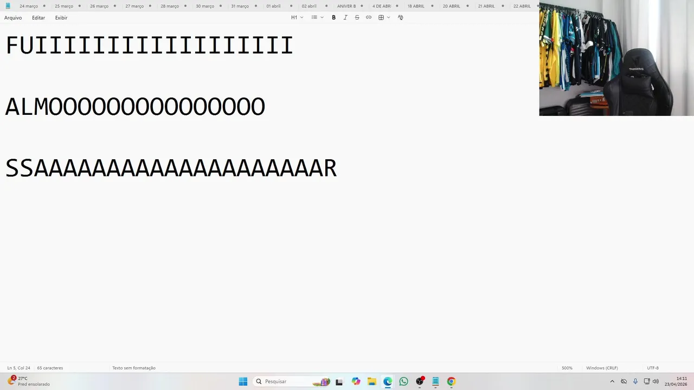Screen dimensions: 694x390
Task: Switch to the 30 março tab
Action: 205,6
